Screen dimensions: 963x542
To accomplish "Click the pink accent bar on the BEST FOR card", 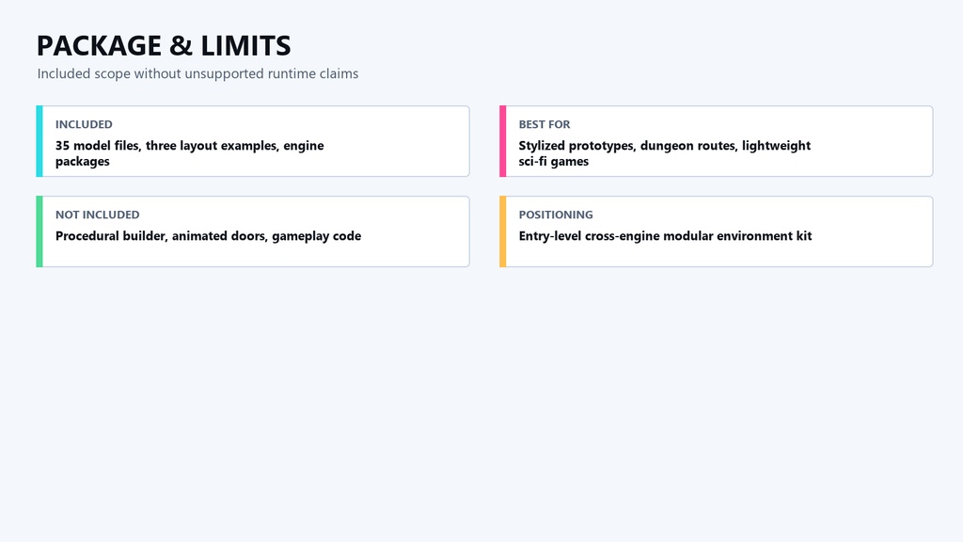I will 502,141.
